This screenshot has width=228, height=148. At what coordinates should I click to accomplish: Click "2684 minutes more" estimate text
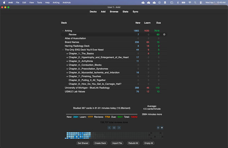click(152, 114)
